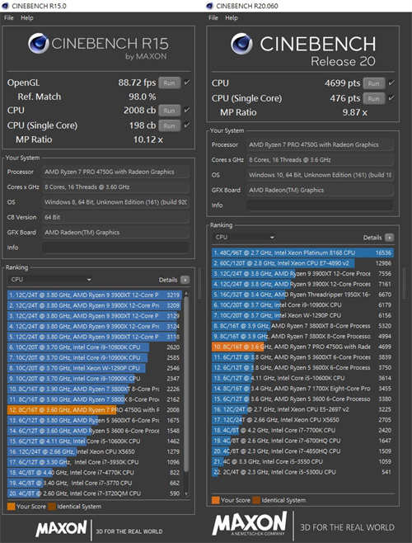
Task: Select R15 rank 16 Xeon X5650 row
Action: tap(95, 451)
